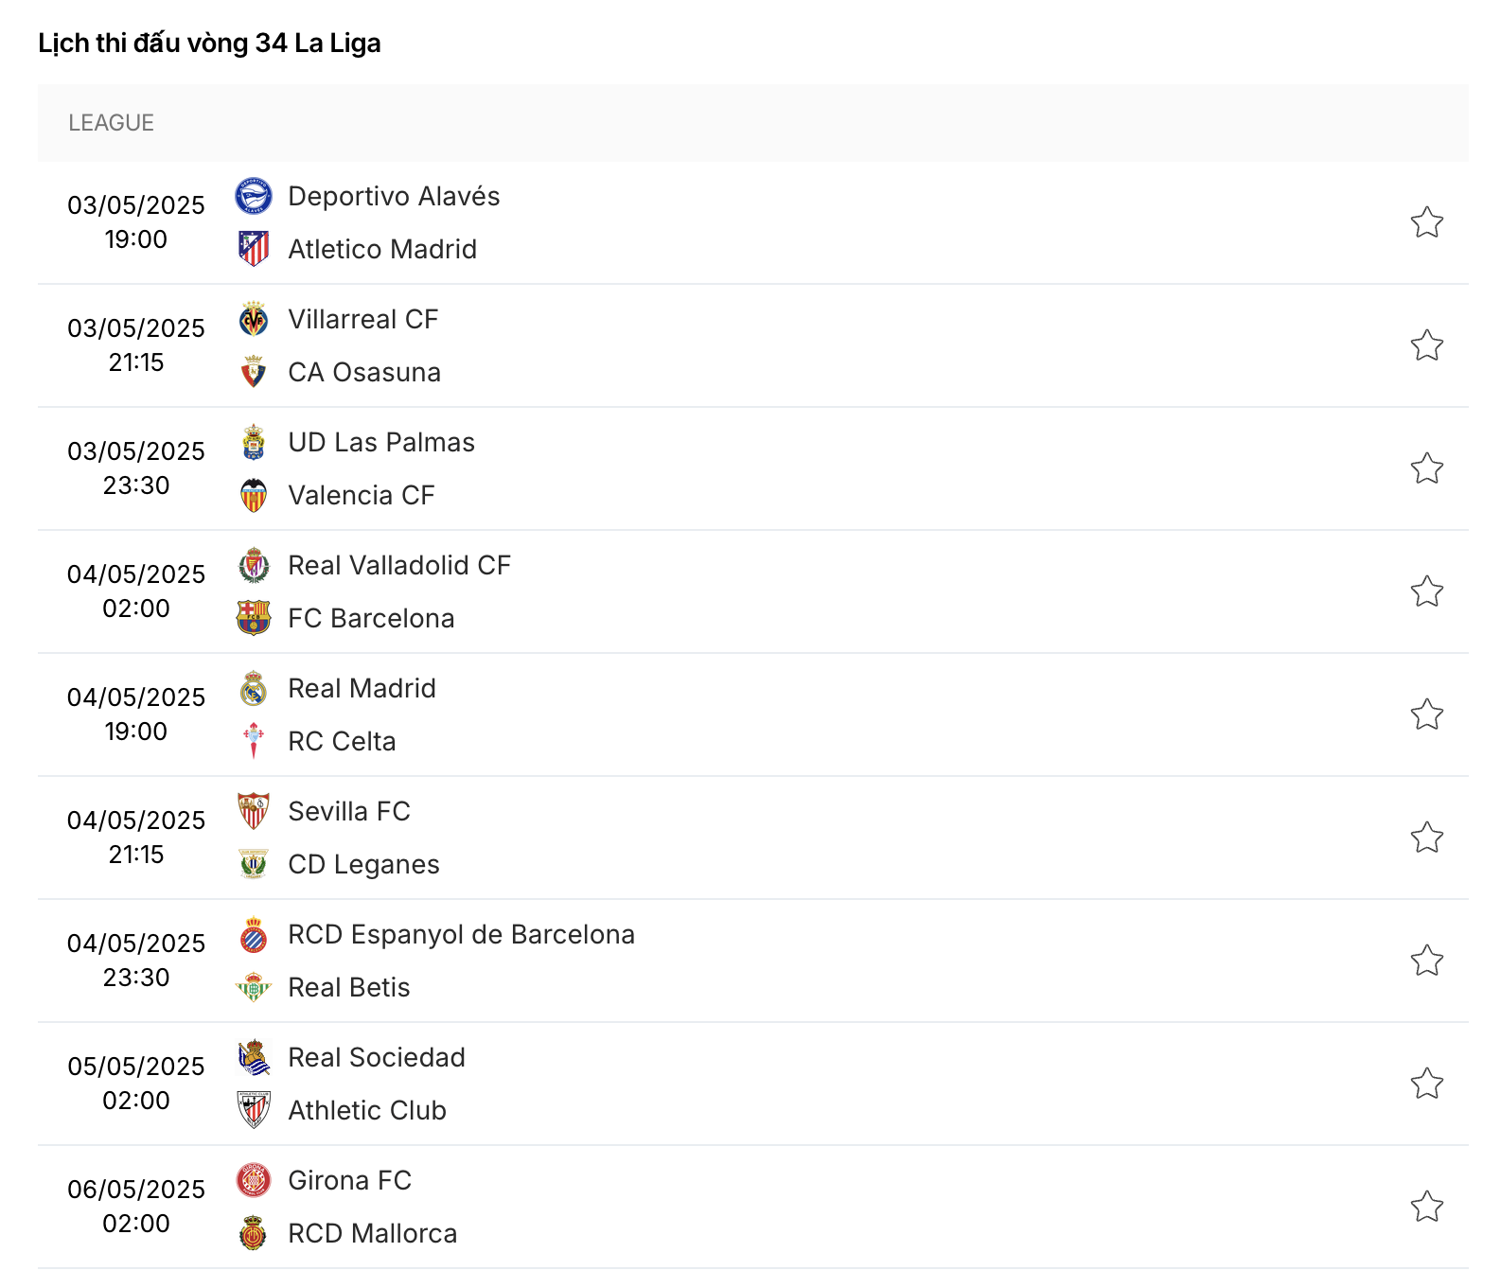Screen dimensions: 1501x1270
Task: Click the Girona FC crest
Action: pyautogui.click(x=254, y=1180)
